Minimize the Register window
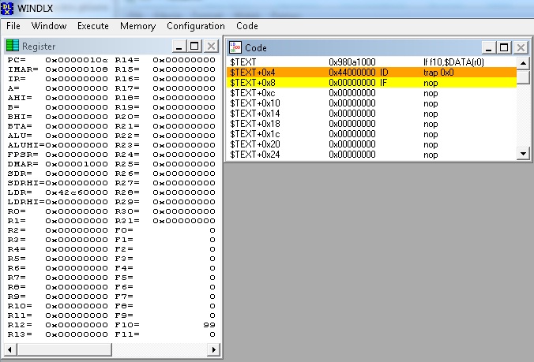The height and width of the screenshot is (362, 534). pos(179,47)
